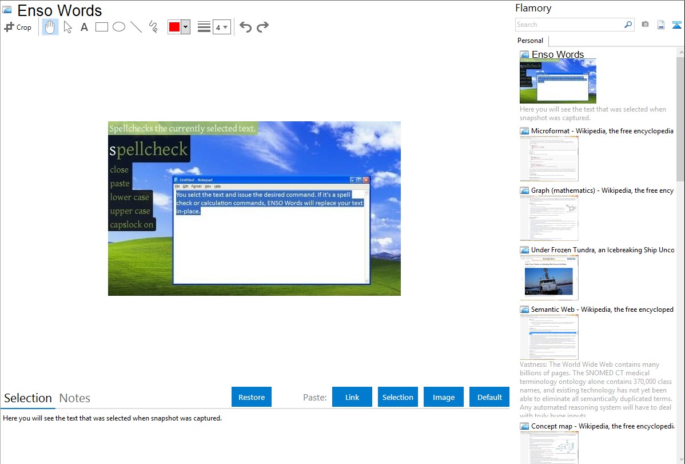Open the line width dropdown showing 4

pyautogui.click(x=221, y=27)
